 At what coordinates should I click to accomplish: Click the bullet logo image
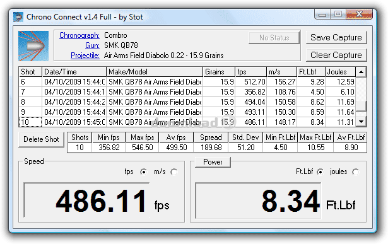(33, 46)
